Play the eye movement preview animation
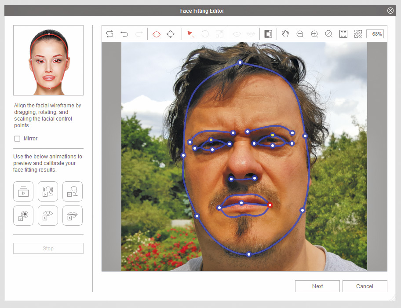The height and width of the screenshot is (308, 401). pyautogui.click(x=48, y=216)
